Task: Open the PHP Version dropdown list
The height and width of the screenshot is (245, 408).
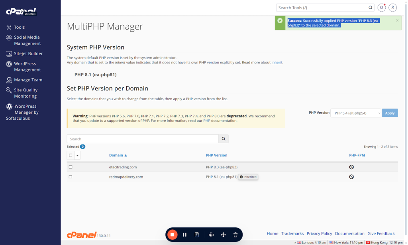Action: coord(356,113)
